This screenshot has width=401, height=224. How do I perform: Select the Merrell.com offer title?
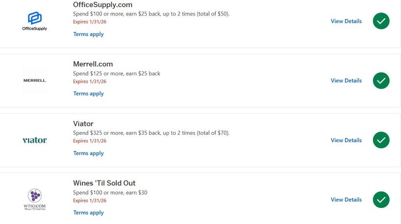(93, 64)
